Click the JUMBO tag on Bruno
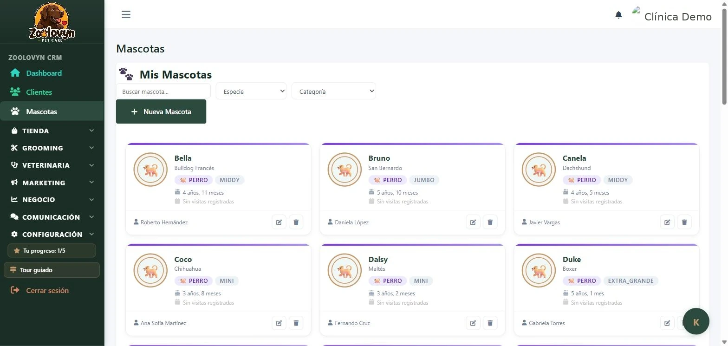The height and width of the screenshot is (346, 728). click(424, 180)
